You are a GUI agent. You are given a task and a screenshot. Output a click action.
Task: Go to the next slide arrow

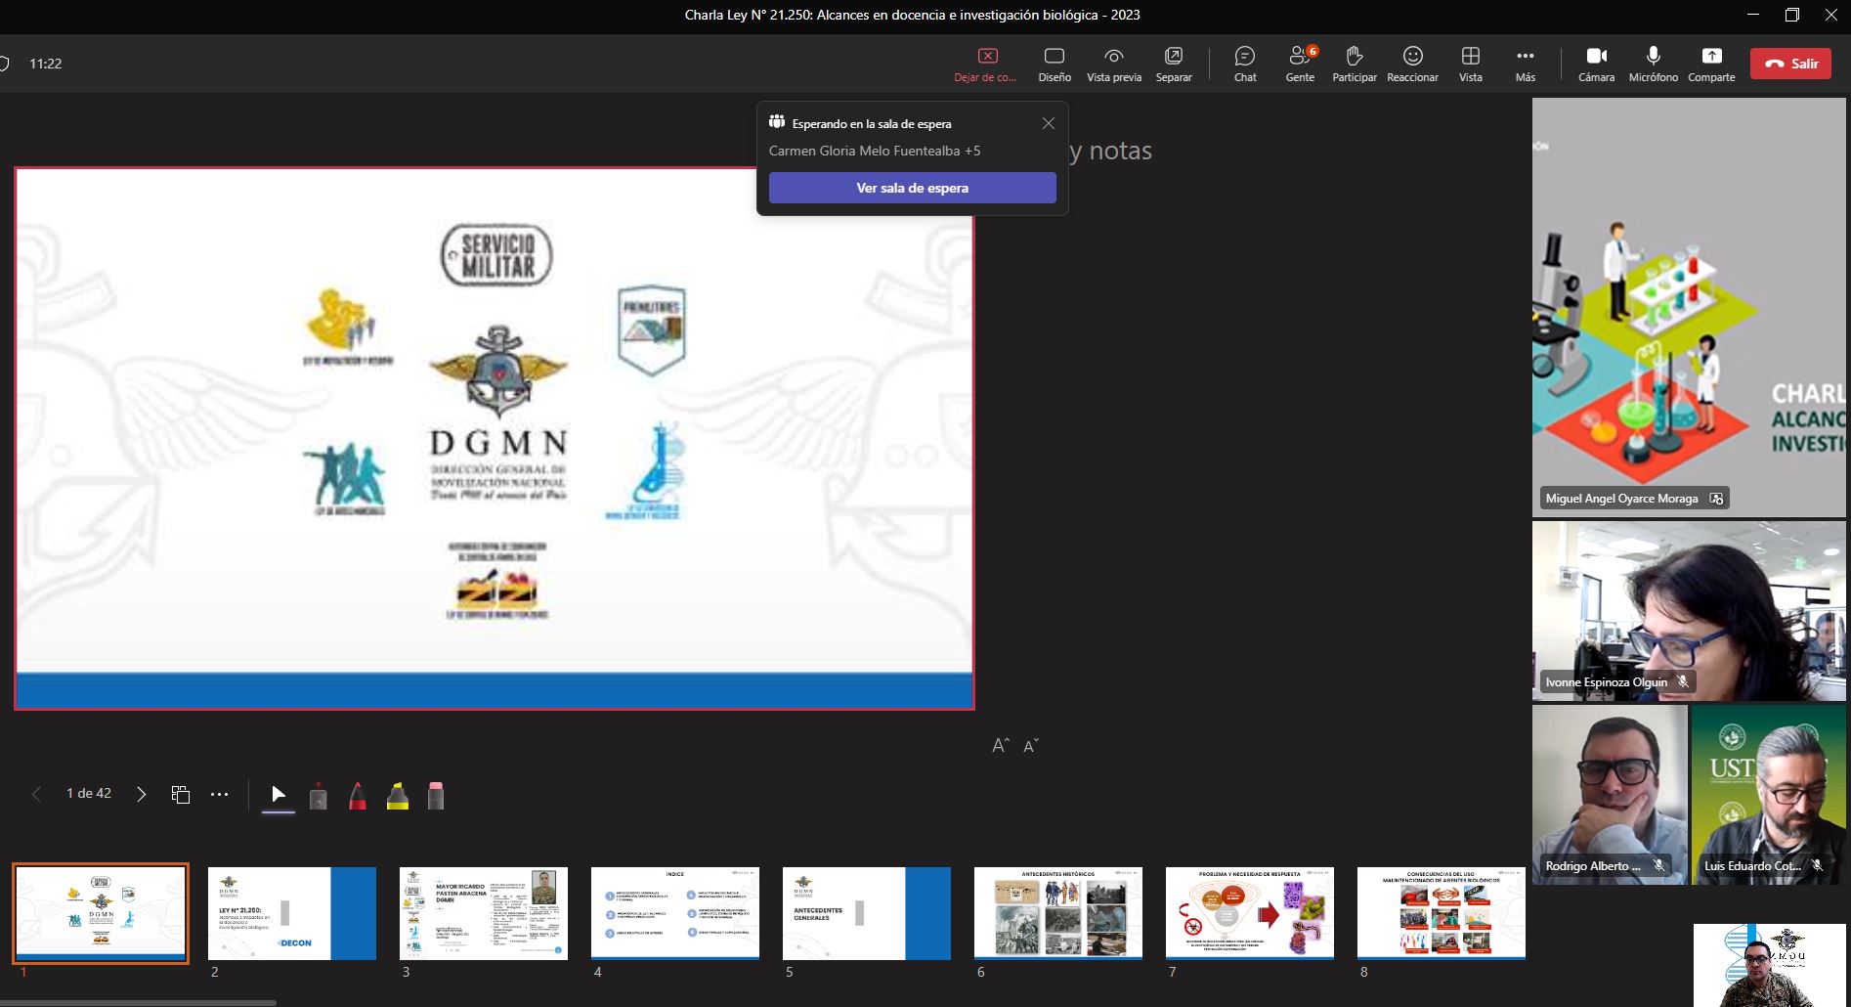[142, 794]
